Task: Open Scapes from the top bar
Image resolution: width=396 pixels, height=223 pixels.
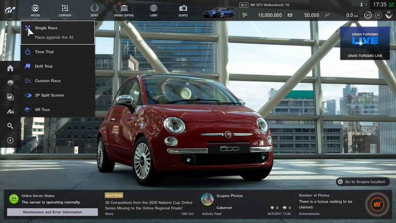Action: tap(183, 10)
